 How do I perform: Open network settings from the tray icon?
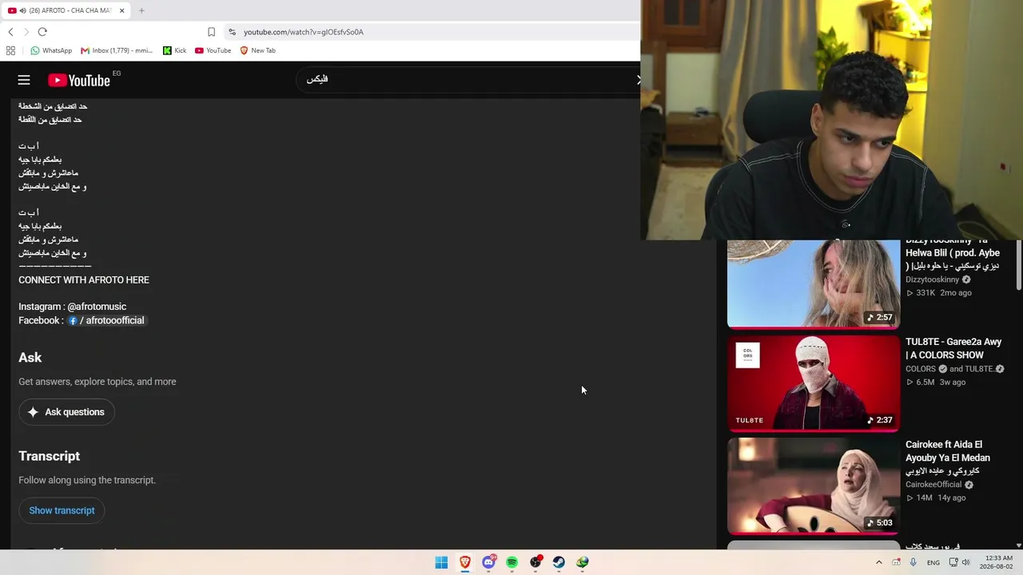(953, 562)
